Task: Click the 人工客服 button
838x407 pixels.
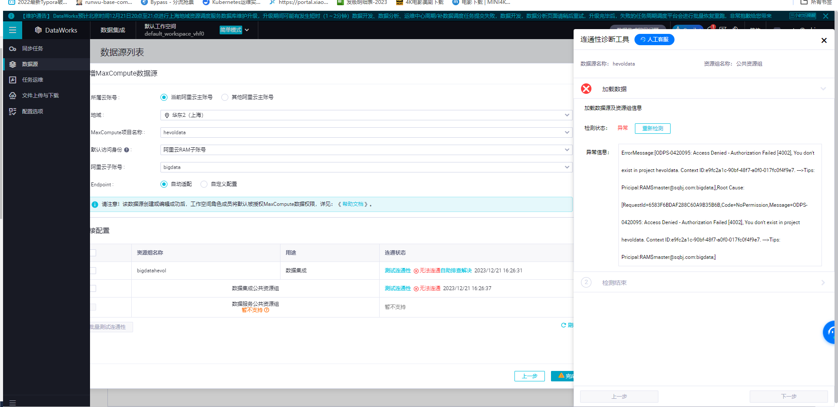Action: click(654, 40)
